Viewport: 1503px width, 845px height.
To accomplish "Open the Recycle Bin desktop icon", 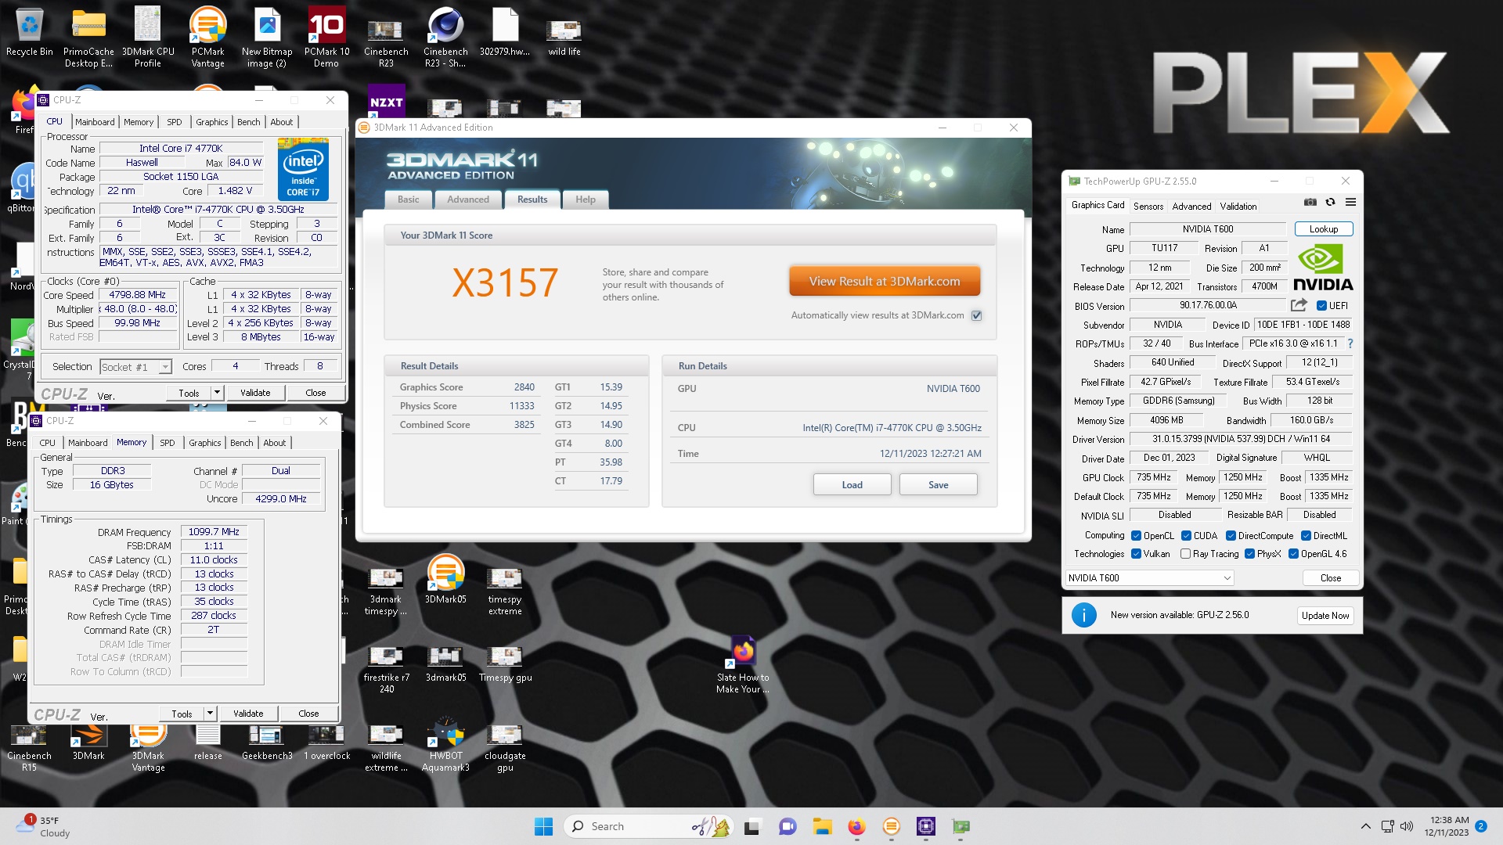I will click(x=29, y=33).
